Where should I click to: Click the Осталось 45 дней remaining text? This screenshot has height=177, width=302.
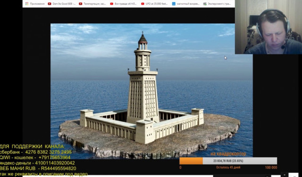(x=228, y=168)
